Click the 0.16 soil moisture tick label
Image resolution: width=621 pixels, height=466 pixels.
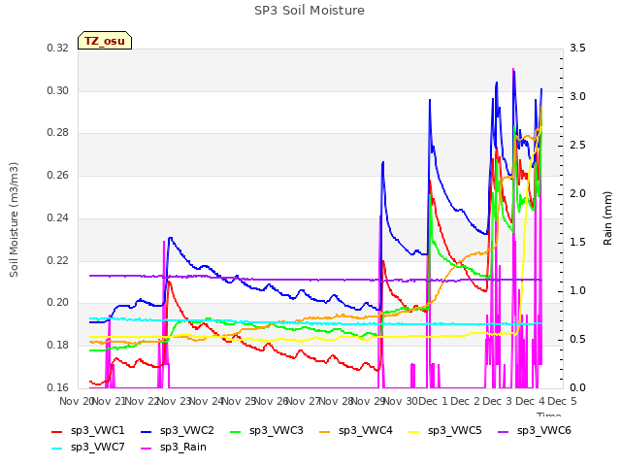coord(58,387)
